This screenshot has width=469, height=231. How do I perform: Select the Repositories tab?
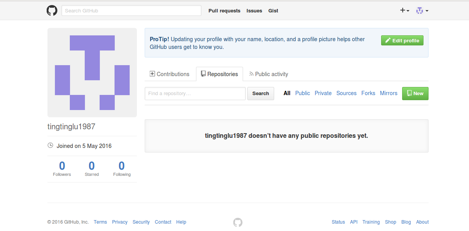[x=219, y=74]
